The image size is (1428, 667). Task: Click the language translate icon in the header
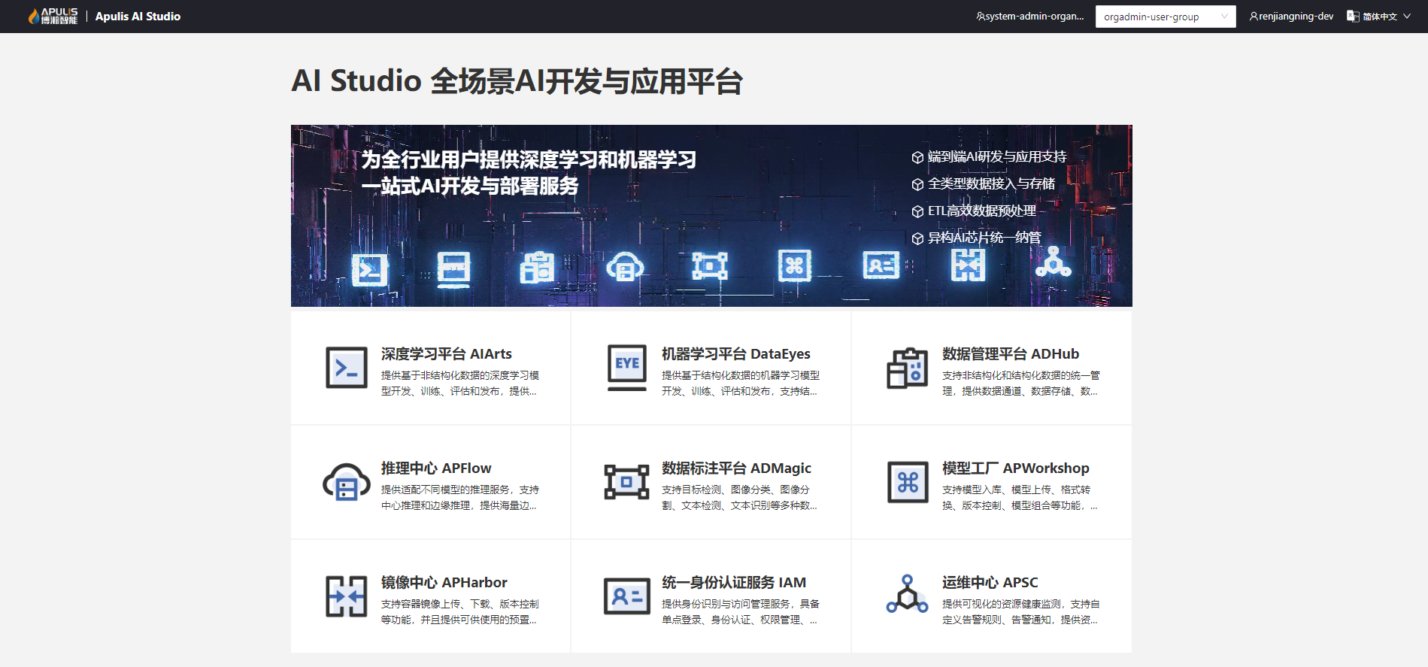pyautogui.click(x=1353, y=16)
